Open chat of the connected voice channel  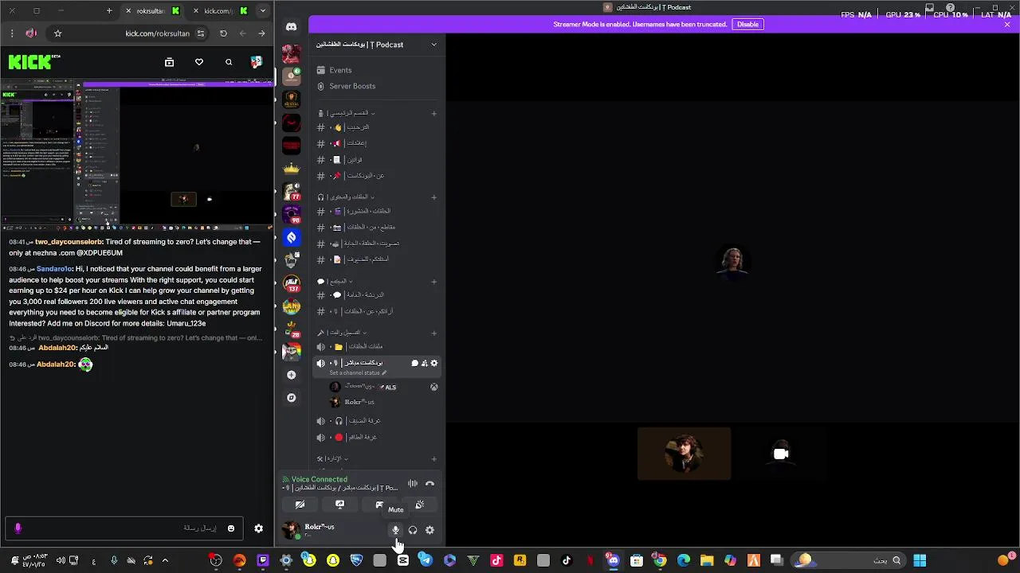[414, 363]
